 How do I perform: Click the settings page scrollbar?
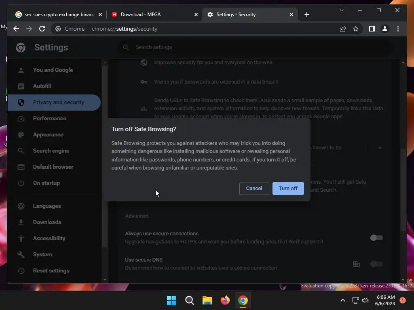pos(403,190)
